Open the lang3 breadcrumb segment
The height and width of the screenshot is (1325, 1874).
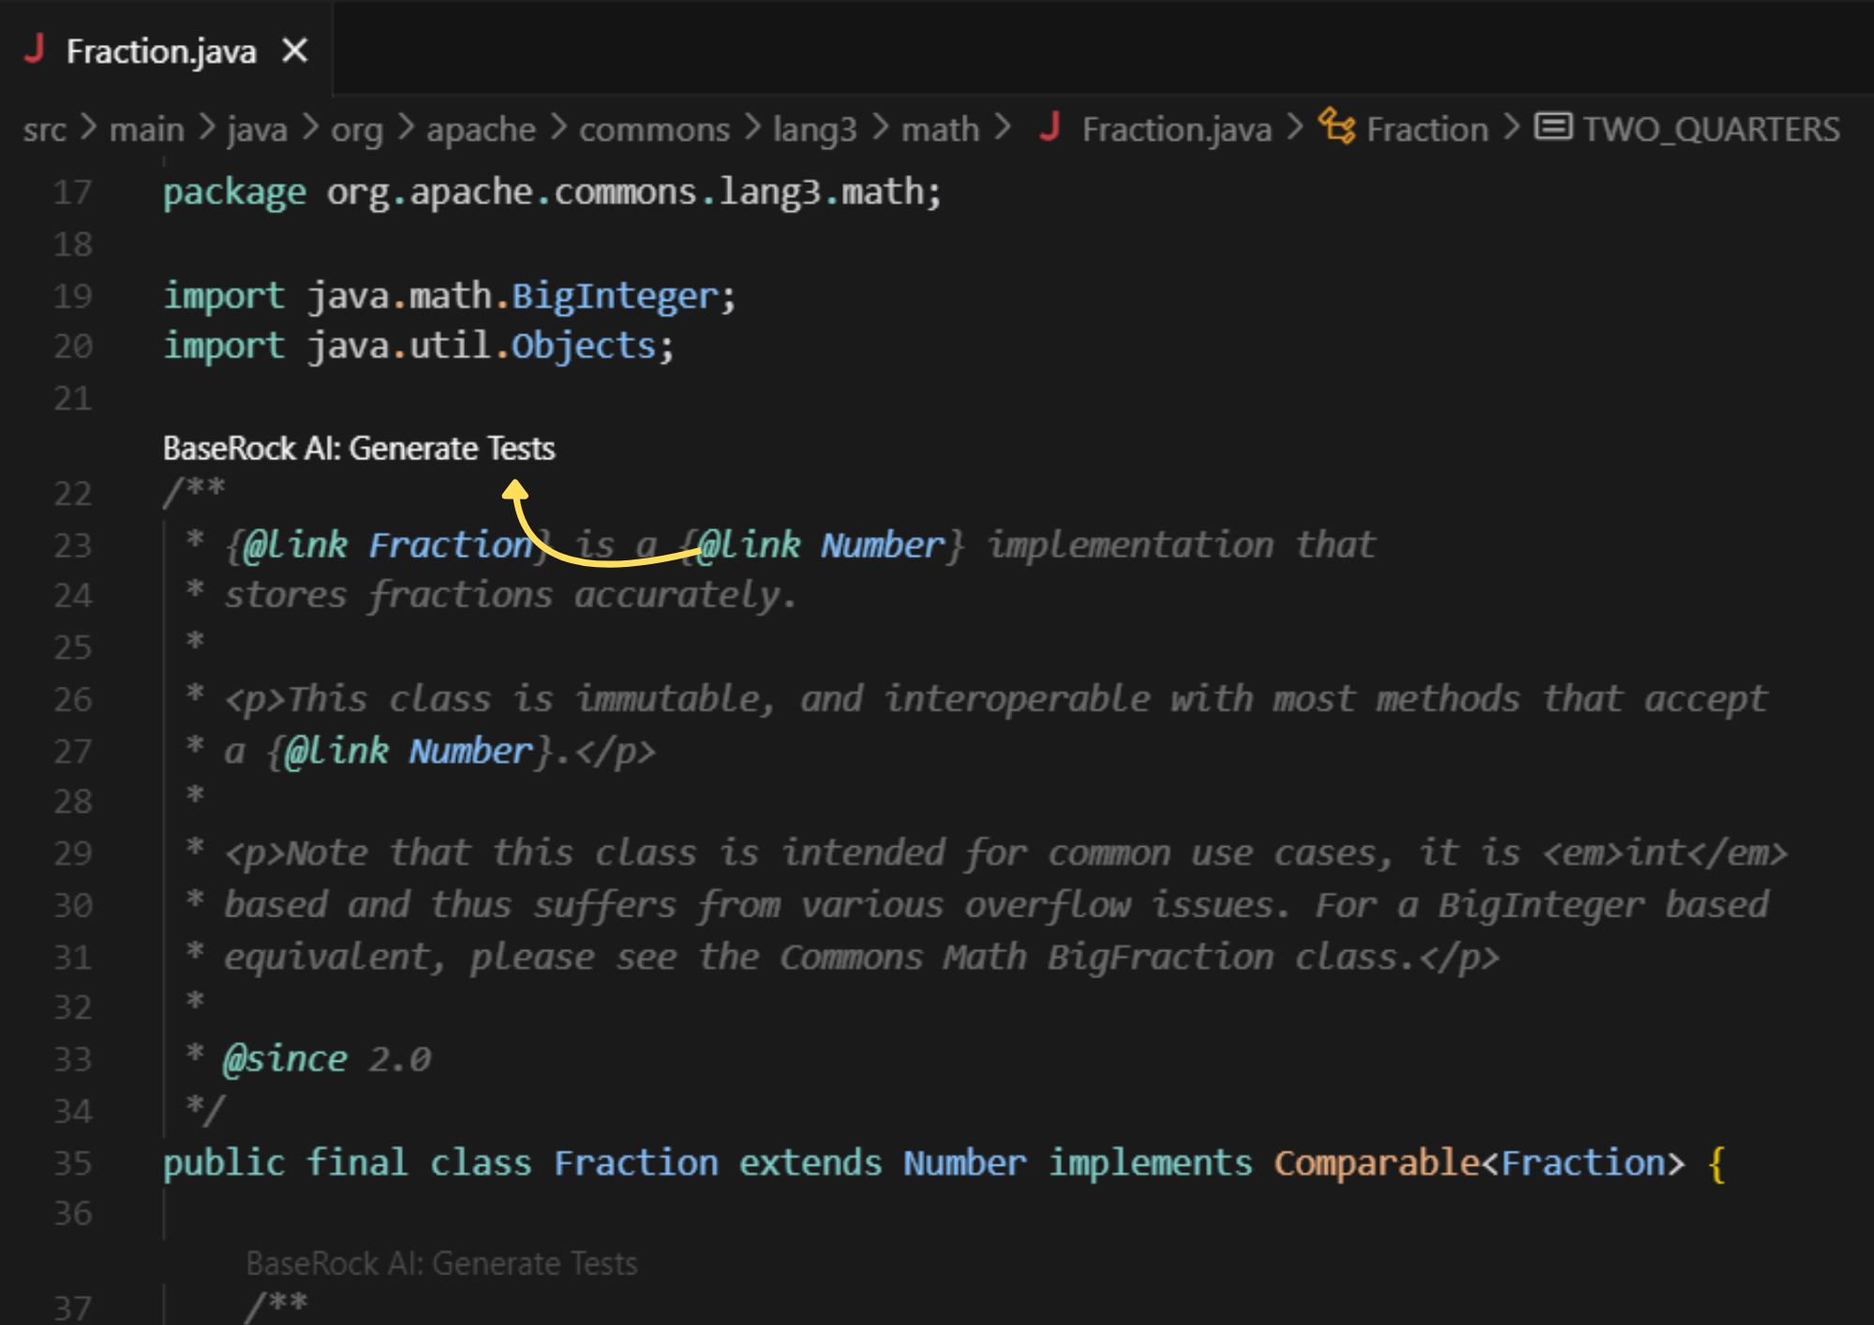(814, 129)
